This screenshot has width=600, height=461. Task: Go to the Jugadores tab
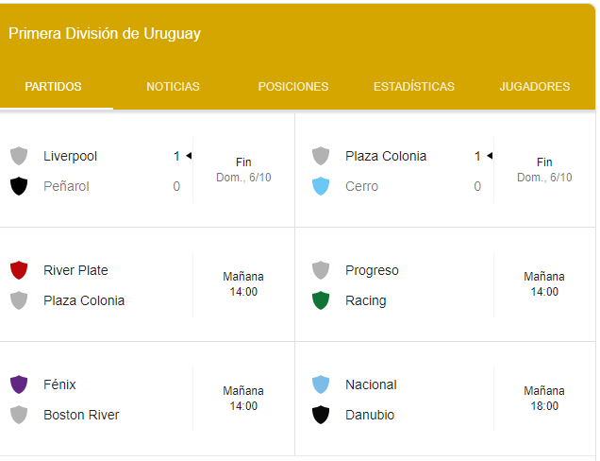[x=534, y=87]
